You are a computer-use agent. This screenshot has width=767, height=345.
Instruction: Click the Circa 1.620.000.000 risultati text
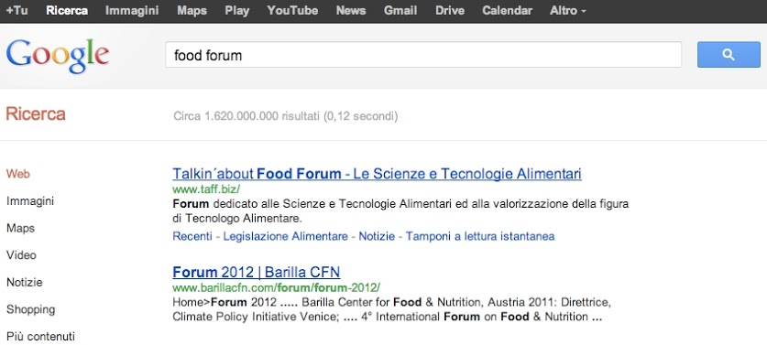click(286, 117)
